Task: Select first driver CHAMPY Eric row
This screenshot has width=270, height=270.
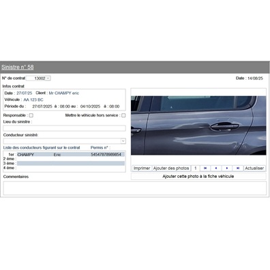Action: click(x=71, y=155)
